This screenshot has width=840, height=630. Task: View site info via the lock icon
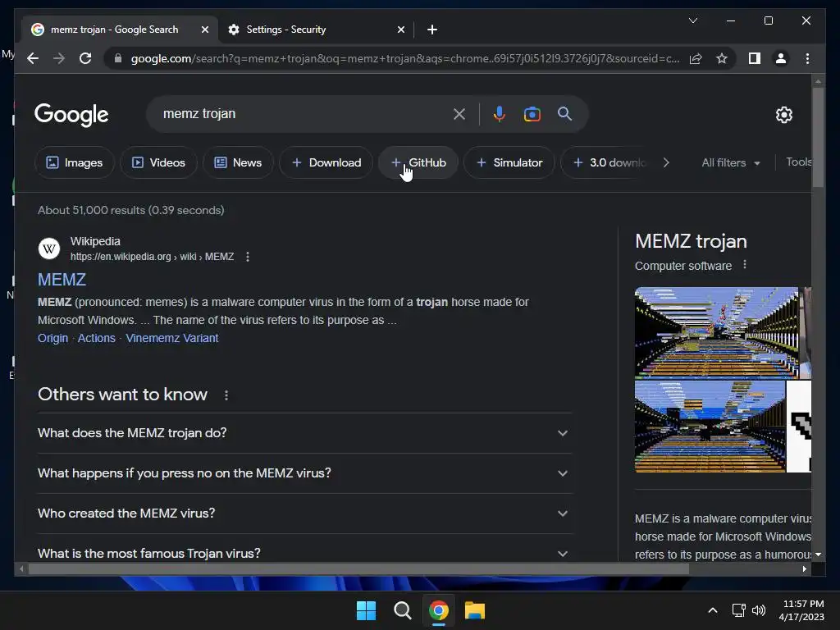tap(118, 58)
